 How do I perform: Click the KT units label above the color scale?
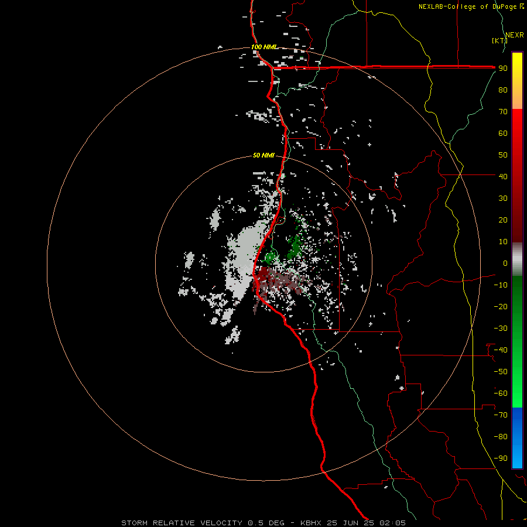(500, 40)
